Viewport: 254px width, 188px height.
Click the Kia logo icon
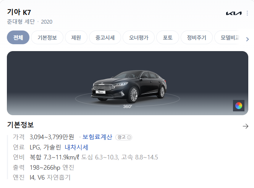(x=234, y=13)
